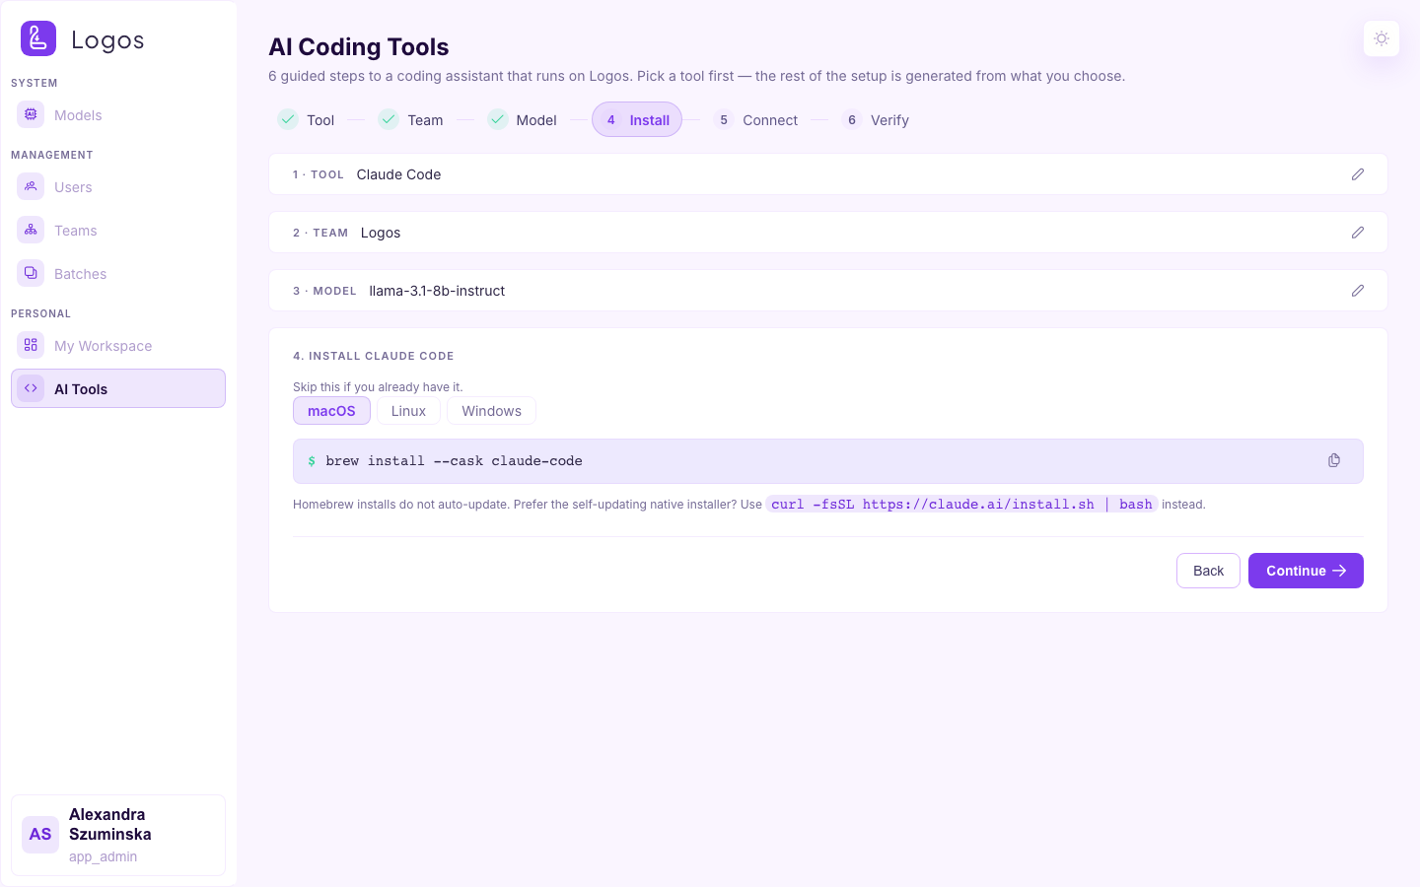
Task: Choose the macOS install option
Action: 331,411
